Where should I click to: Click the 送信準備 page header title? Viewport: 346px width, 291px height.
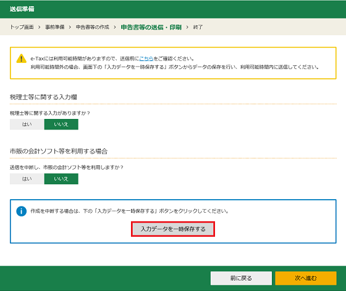pos(22,9)
